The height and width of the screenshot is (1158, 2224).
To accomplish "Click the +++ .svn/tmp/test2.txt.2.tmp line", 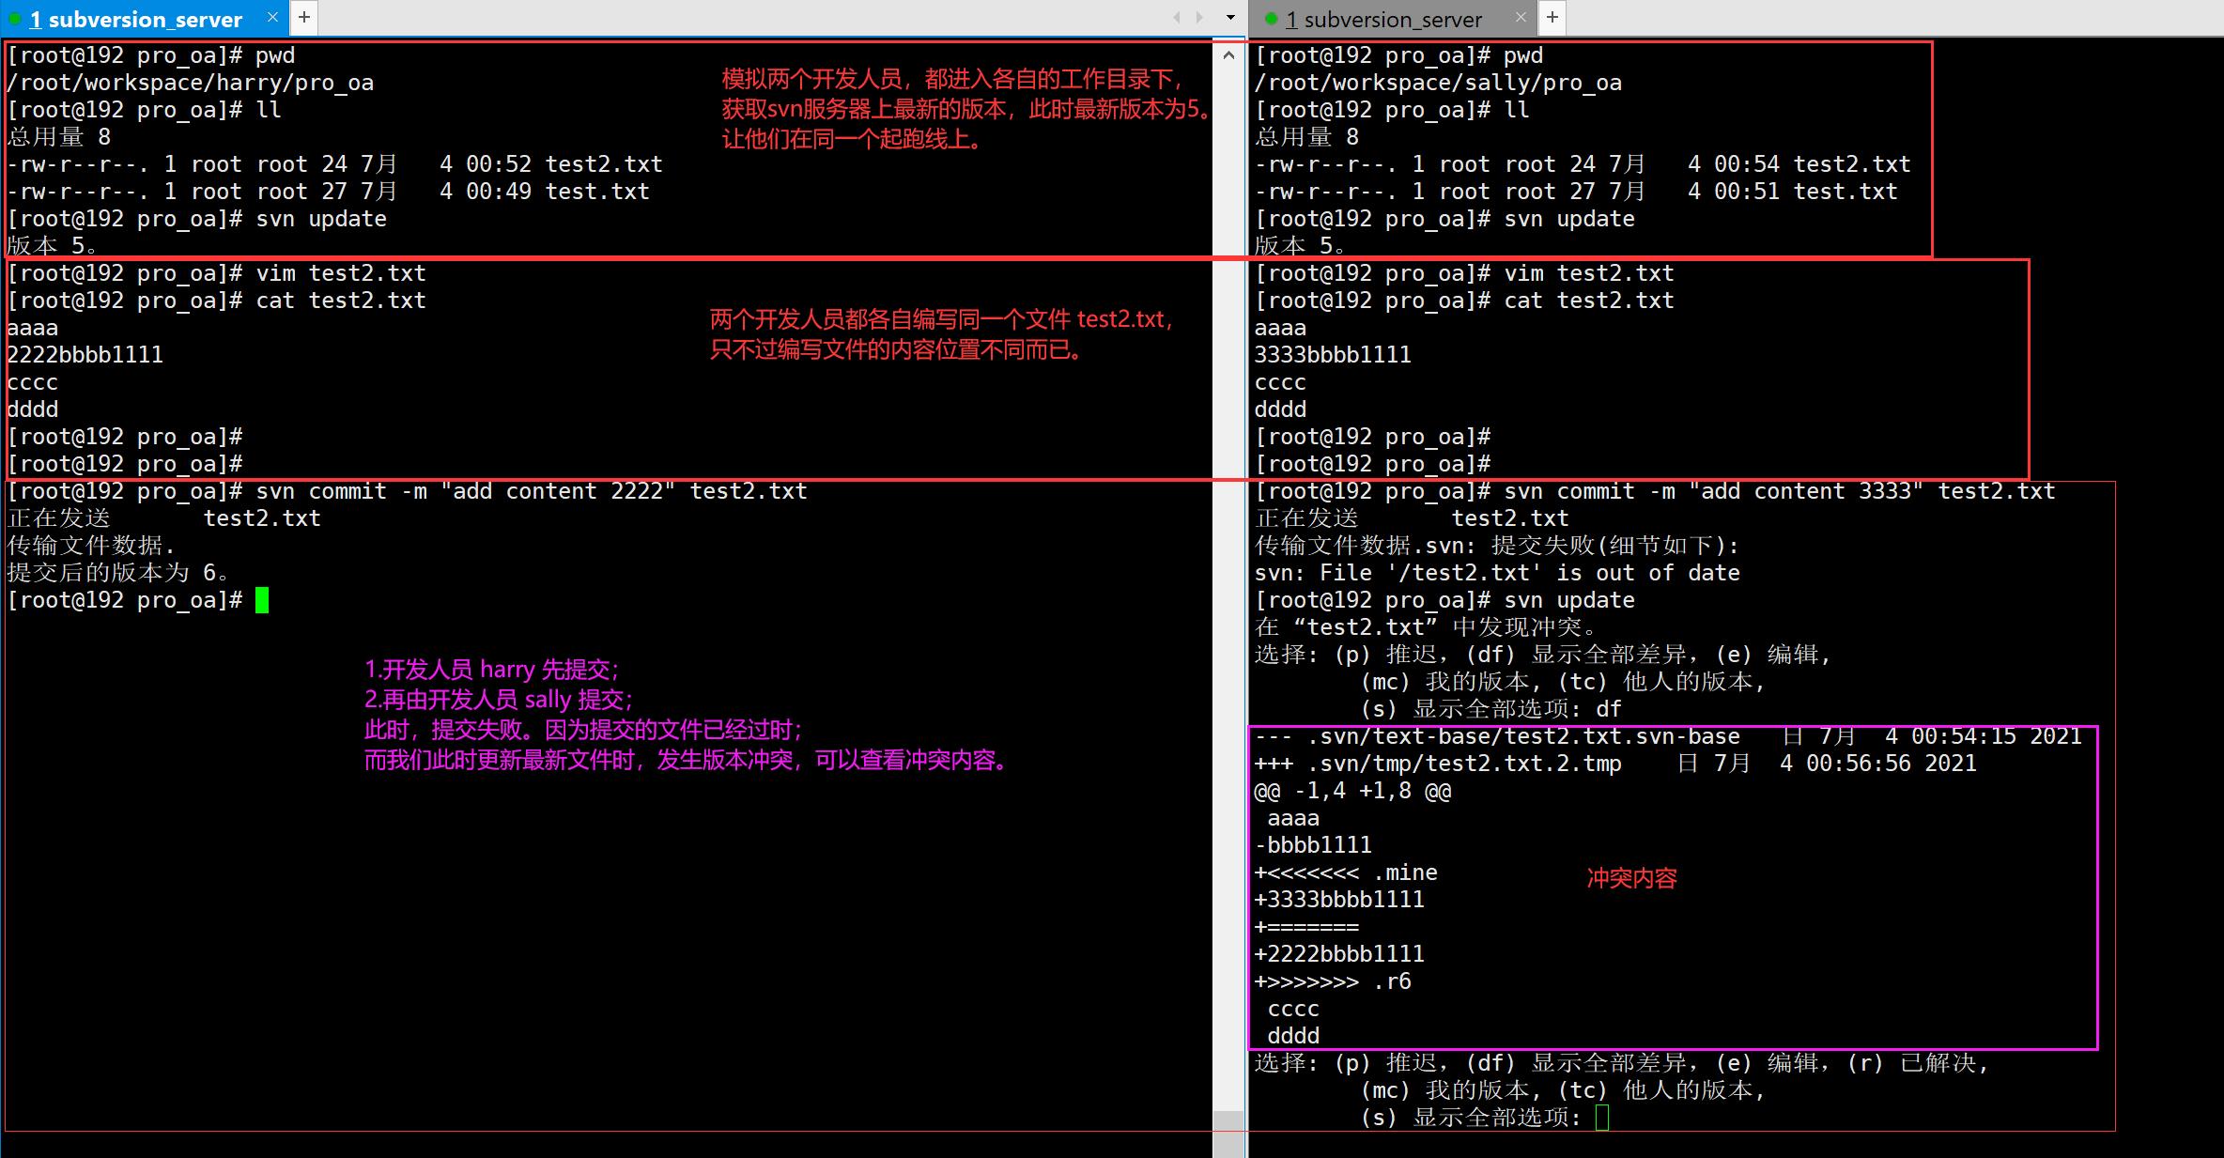I will pyautogui.click(x=1615, y=764).
